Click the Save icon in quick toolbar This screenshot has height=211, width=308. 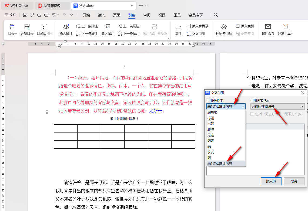pos(25,15)
